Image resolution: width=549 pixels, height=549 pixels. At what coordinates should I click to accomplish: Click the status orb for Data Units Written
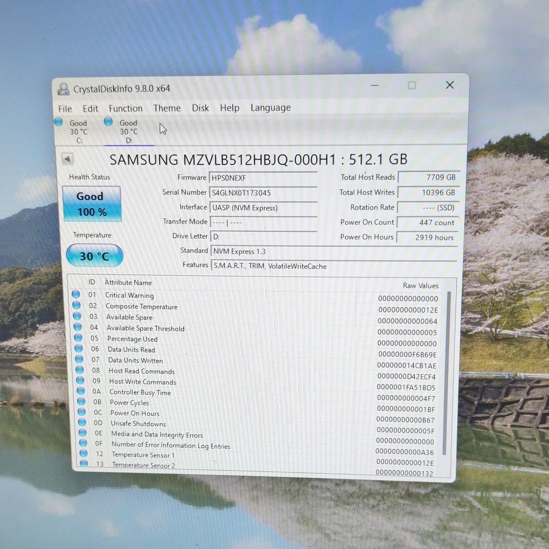tap(79, 359)
